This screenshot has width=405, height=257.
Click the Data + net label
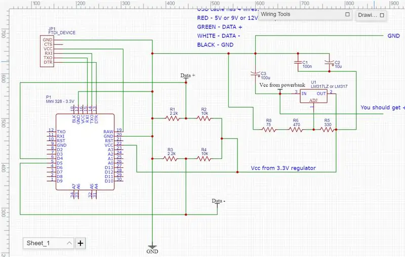pos(188,75)
